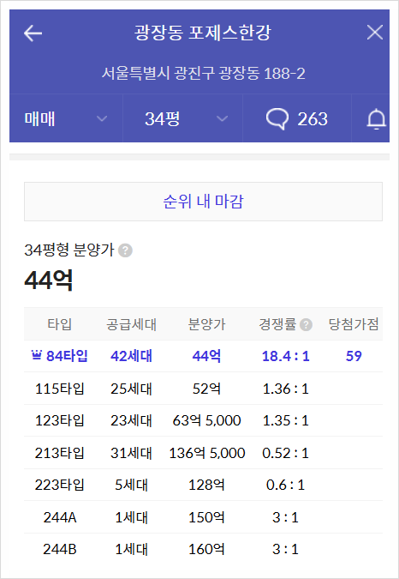The width and height of the screenshot is (399, 579).
Task: Select the 115타입 row
Action: coord(203,389)
